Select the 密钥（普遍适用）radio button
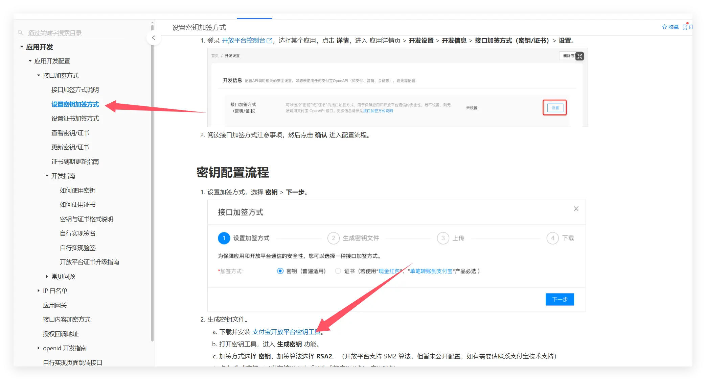 pos(280,271)
